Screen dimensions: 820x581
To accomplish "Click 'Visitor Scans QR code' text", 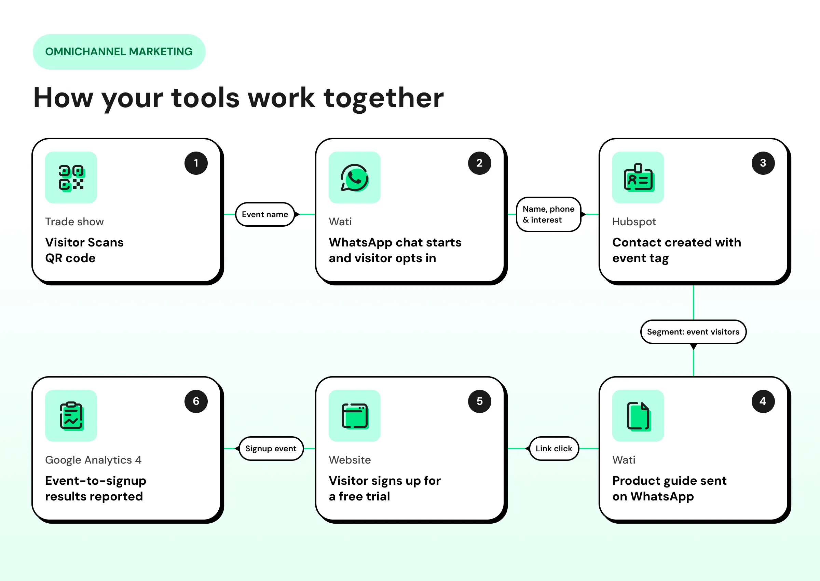I will point(84,251).
